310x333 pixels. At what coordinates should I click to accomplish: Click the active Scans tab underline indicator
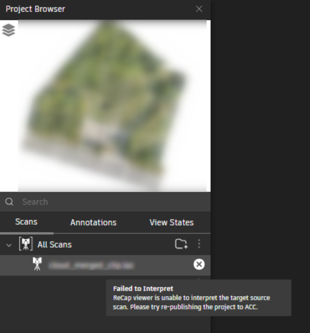click(27, 233)
